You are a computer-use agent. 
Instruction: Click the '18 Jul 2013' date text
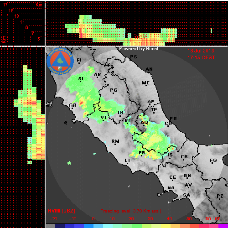tap(201, 51)
